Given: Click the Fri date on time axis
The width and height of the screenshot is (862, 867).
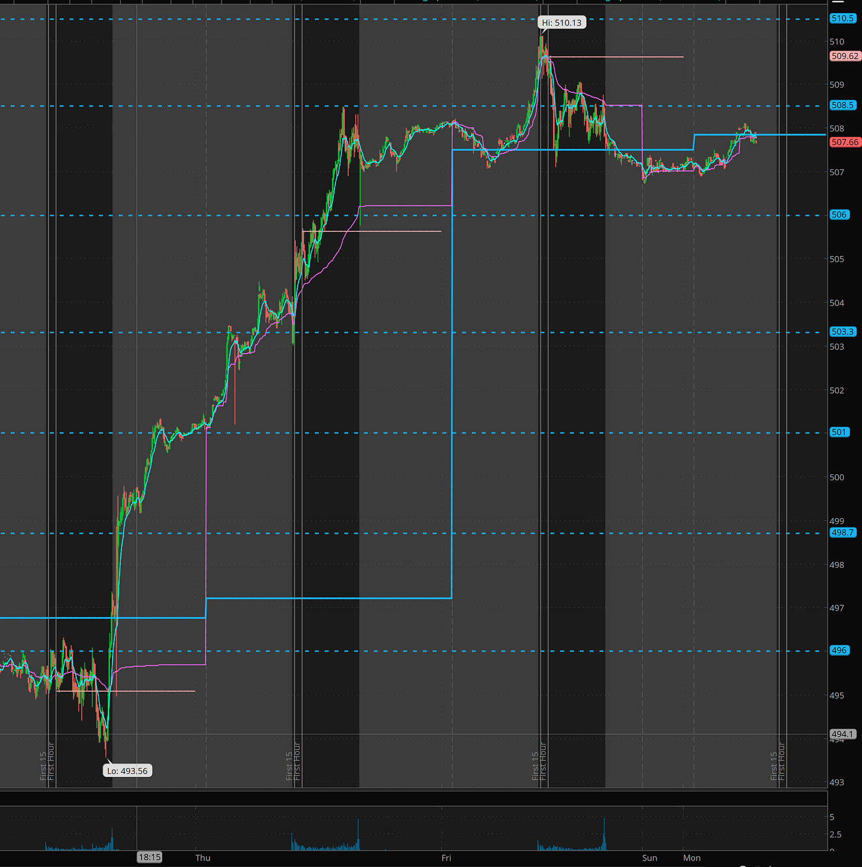Looking at the screenshot, I should click(446, 858).
